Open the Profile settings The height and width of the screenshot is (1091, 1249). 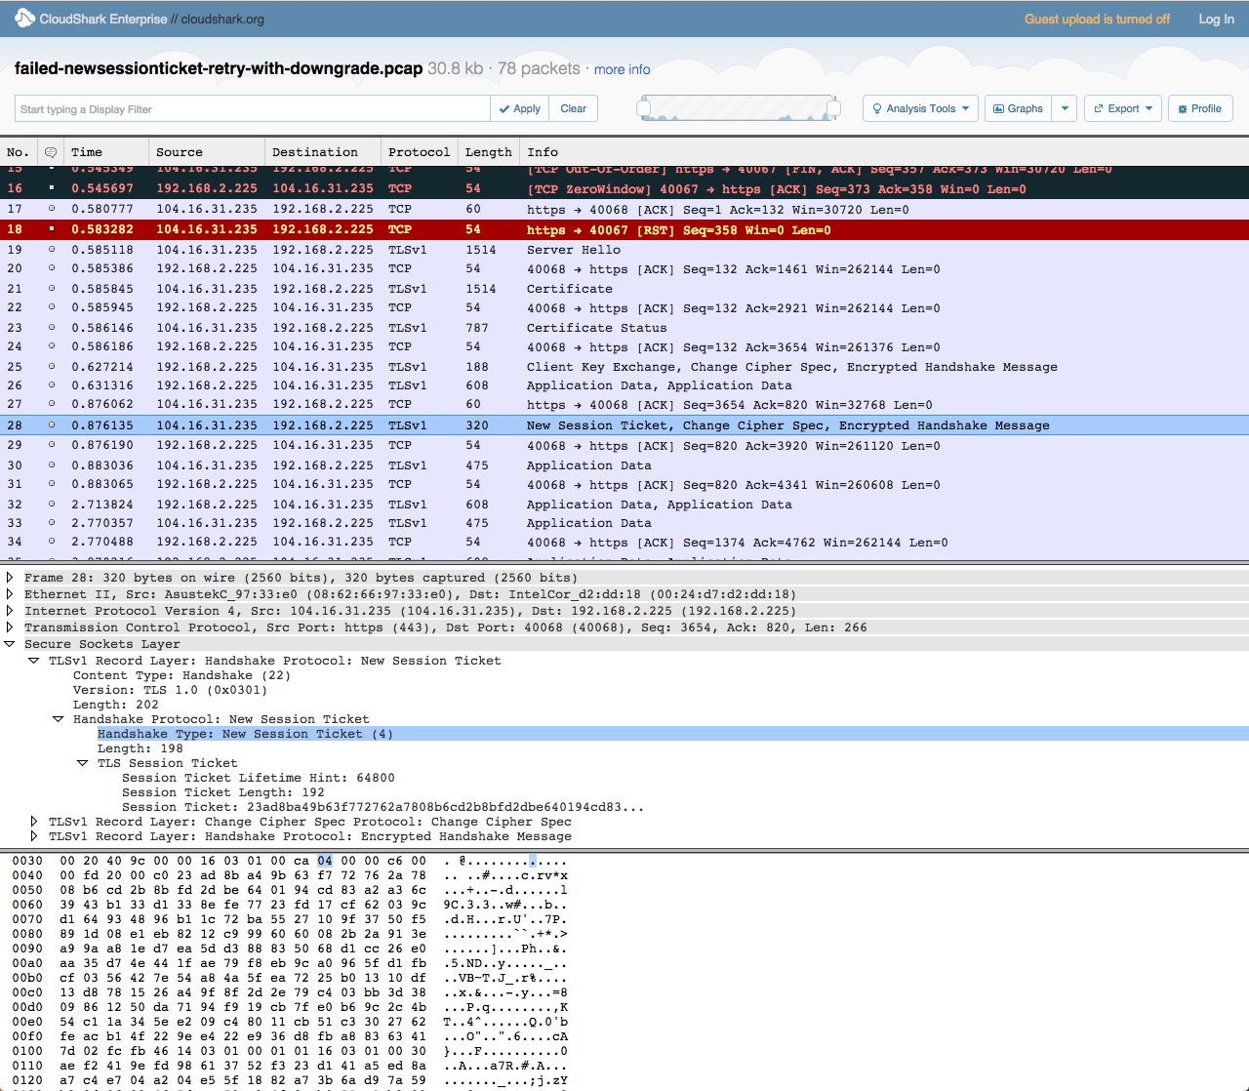point(1200,108)
